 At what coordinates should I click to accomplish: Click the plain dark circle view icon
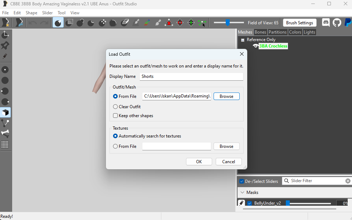coord(5,80)
